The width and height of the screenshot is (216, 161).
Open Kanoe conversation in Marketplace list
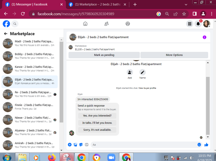[30, 69]
